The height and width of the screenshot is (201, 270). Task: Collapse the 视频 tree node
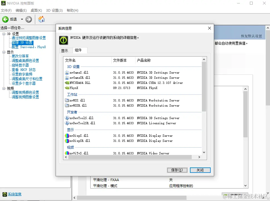tap(4, 88)
